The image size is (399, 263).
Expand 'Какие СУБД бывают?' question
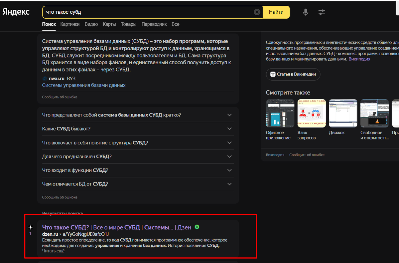pyautogui.click(x=138, y=129)
